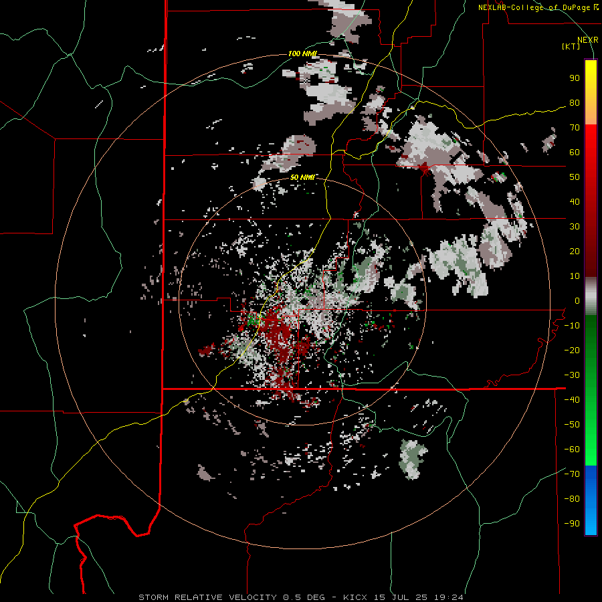Click the Storm Relative Velocity caption text

tap(301, 597)
